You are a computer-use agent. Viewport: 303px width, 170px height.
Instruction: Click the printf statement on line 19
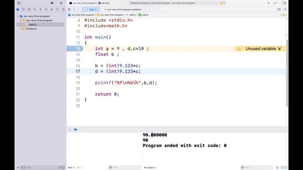point(126,83)
